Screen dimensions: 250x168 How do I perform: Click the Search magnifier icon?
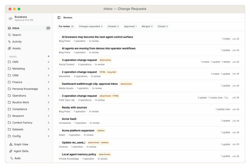tap(9, 35)
